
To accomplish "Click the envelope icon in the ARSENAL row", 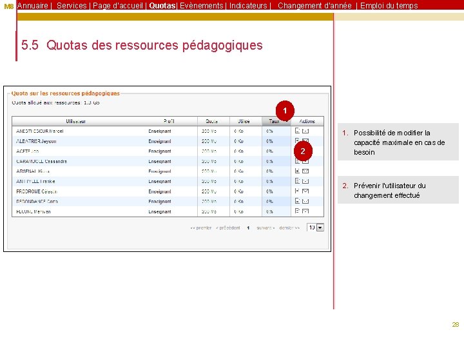I will 305,171.
